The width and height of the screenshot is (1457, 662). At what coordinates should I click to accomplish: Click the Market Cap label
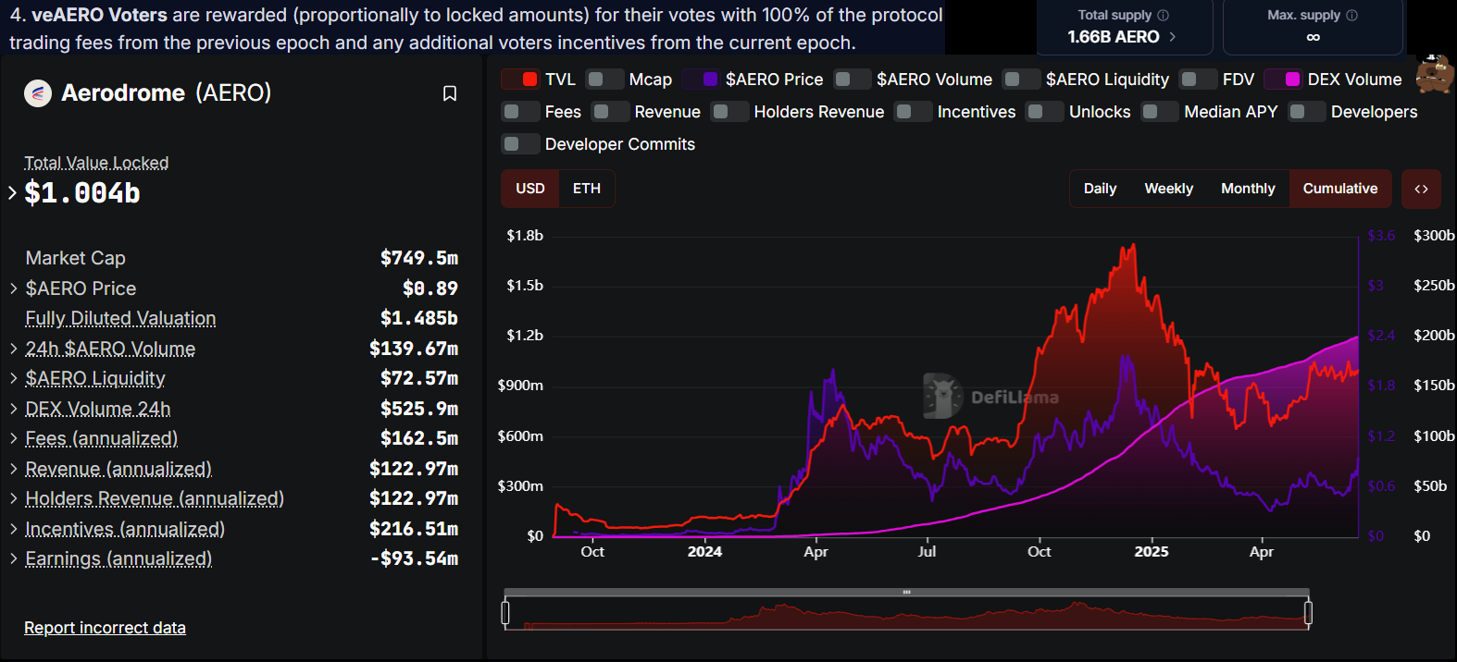(76, 258)
